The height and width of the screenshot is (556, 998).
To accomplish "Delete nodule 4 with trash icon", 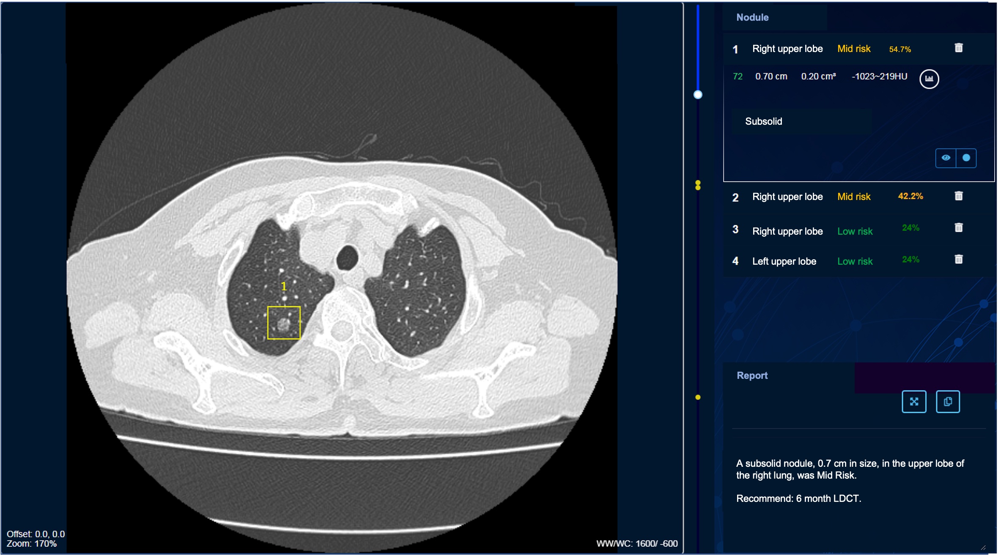I will tap(958, 259).
